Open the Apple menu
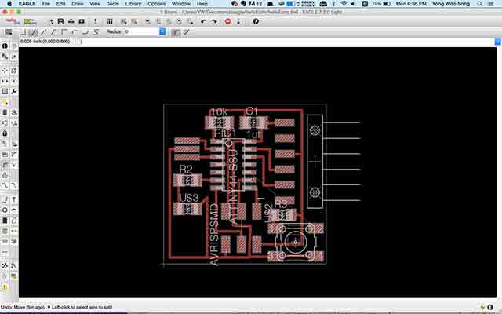 pyautogui.click(x=9, y=4)
